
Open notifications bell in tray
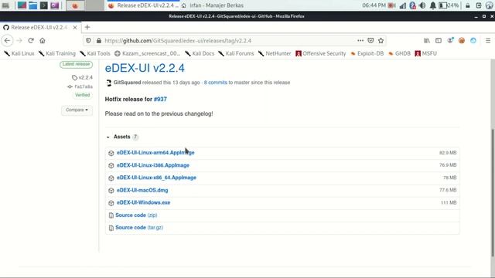[433, 5]
